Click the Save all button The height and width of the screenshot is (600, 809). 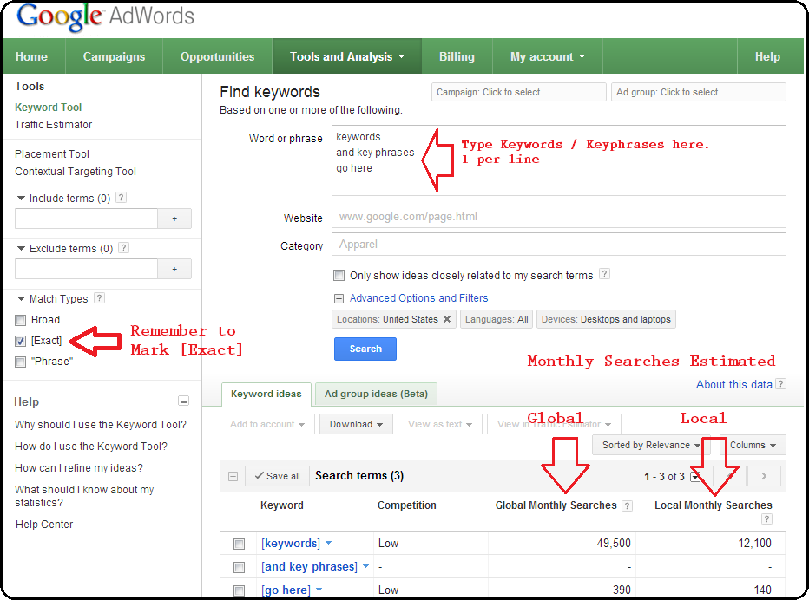(277, 476)
